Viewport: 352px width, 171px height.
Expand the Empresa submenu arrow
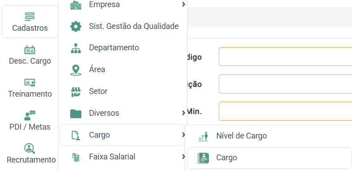click(184, 4)
